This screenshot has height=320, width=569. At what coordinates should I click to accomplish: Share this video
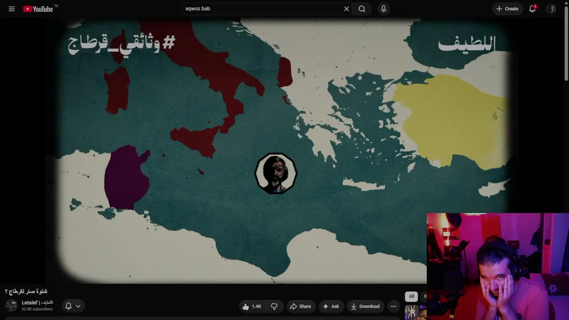(301, 306)
